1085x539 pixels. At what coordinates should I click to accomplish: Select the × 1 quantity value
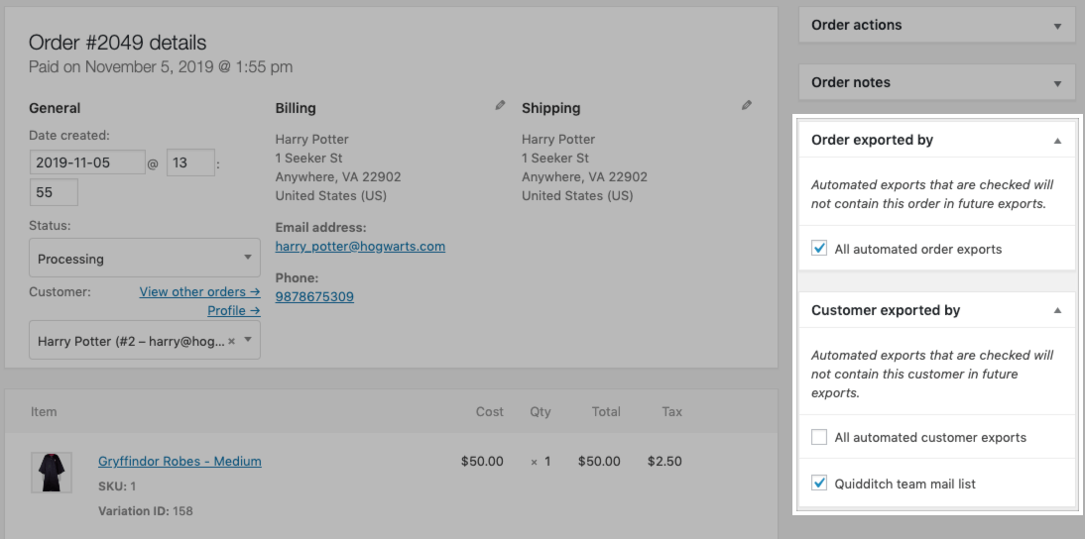point(540,461)
